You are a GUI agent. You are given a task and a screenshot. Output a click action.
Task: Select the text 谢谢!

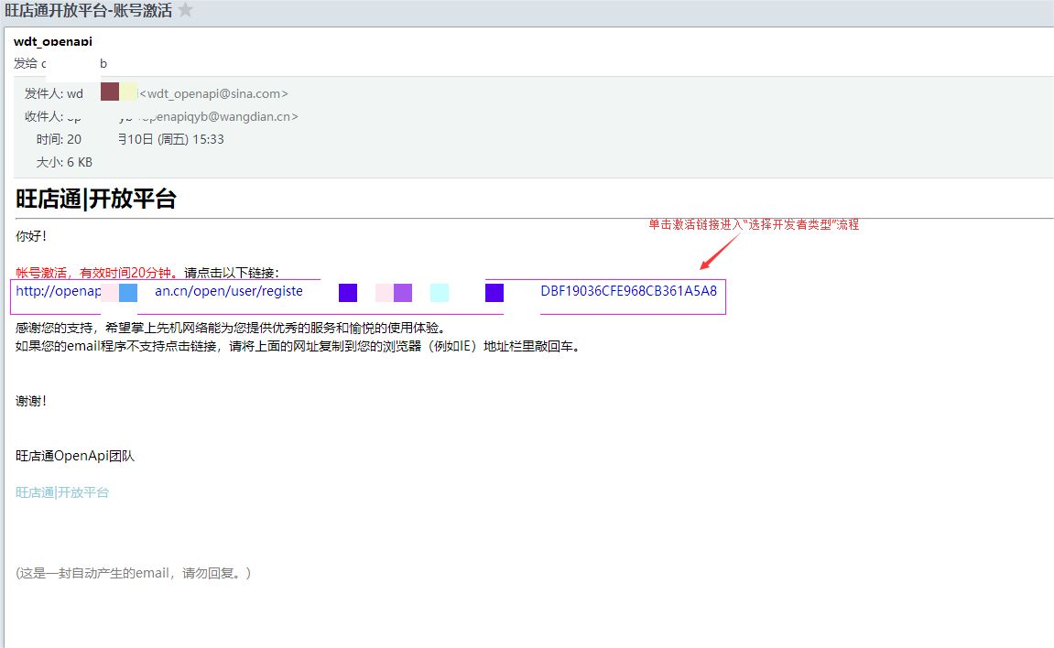coord(31,402)
